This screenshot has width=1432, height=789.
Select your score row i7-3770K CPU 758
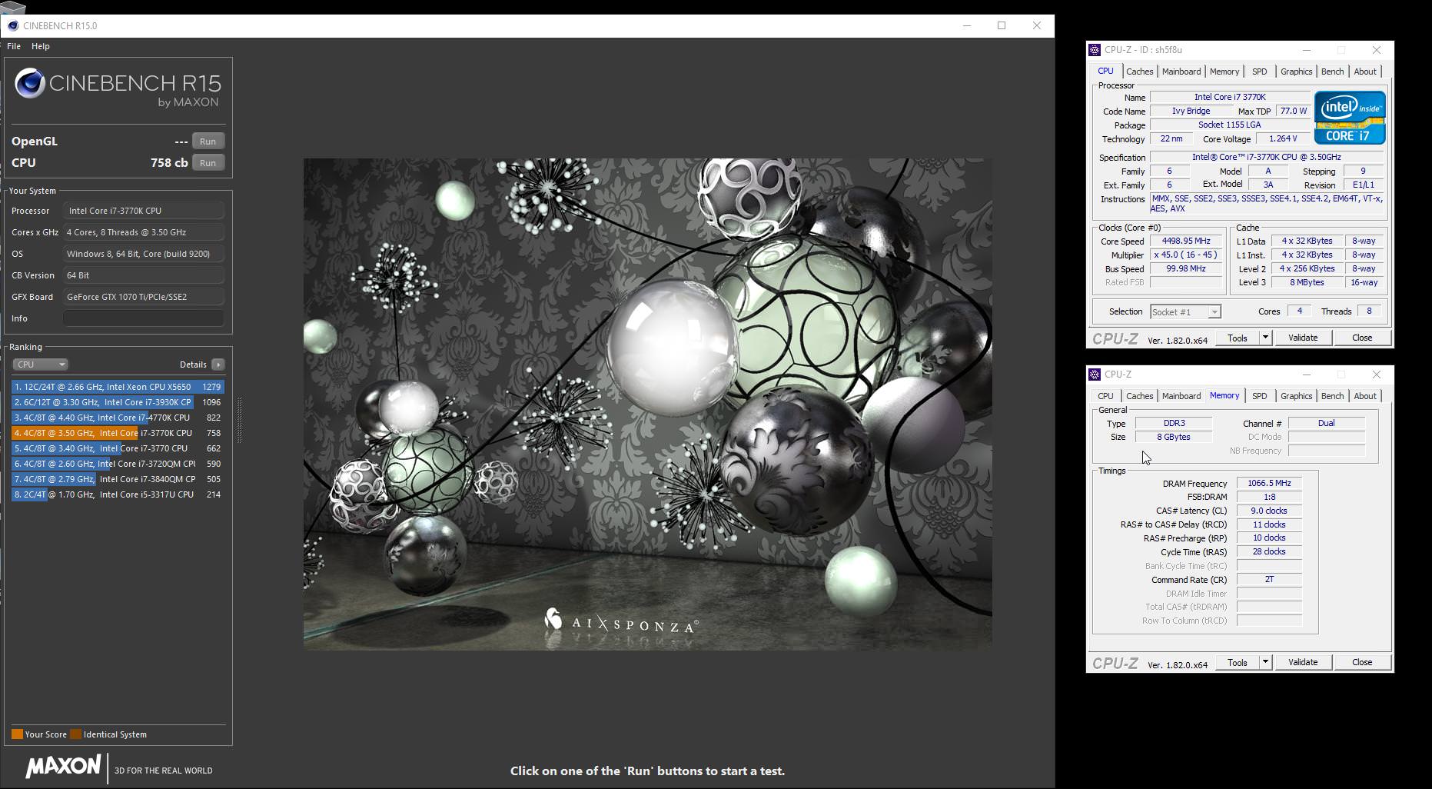tap(118, 433)
